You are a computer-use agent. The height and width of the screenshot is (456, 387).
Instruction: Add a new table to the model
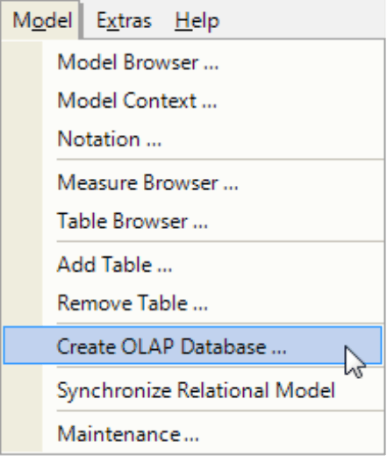193,265
